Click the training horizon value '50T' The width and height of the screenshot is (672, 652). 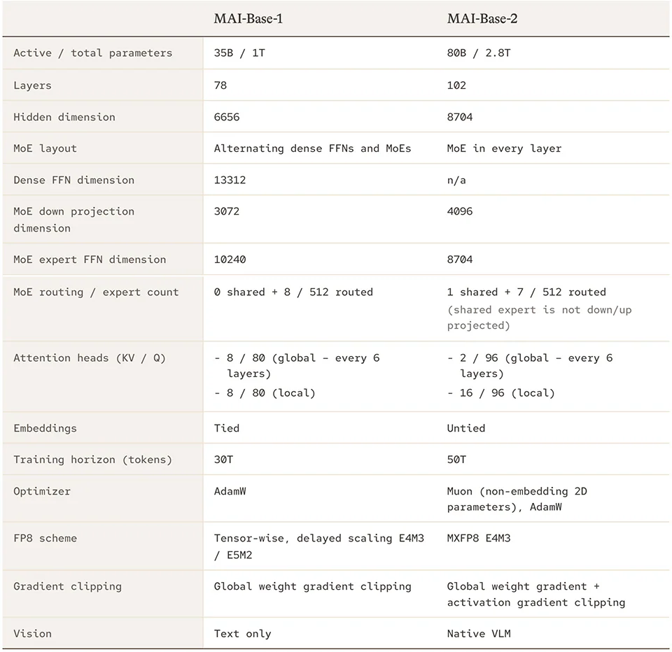click(x=456, y=460)
